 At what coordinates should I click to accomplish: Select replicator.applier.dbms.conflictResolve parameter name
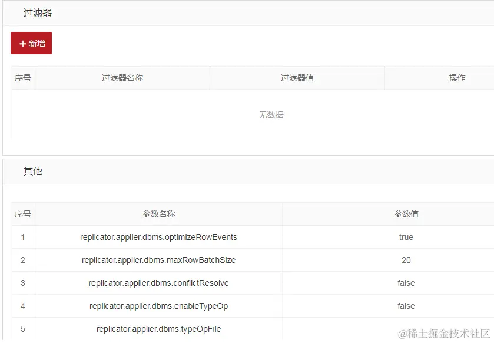[x=158, y=283]
